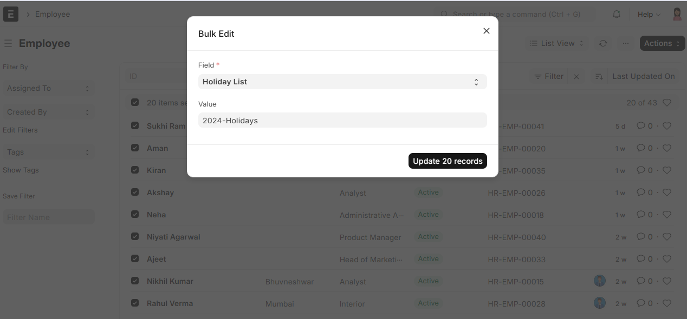
Task: Clear the filter with the X icon
Action: tap(576, 77)
